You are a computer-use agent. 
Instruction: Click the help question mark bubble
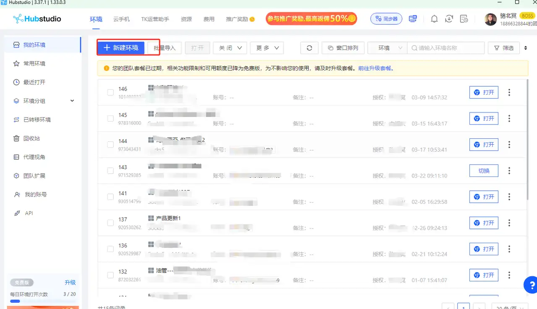pyautogui.click(x=531, y=286)
